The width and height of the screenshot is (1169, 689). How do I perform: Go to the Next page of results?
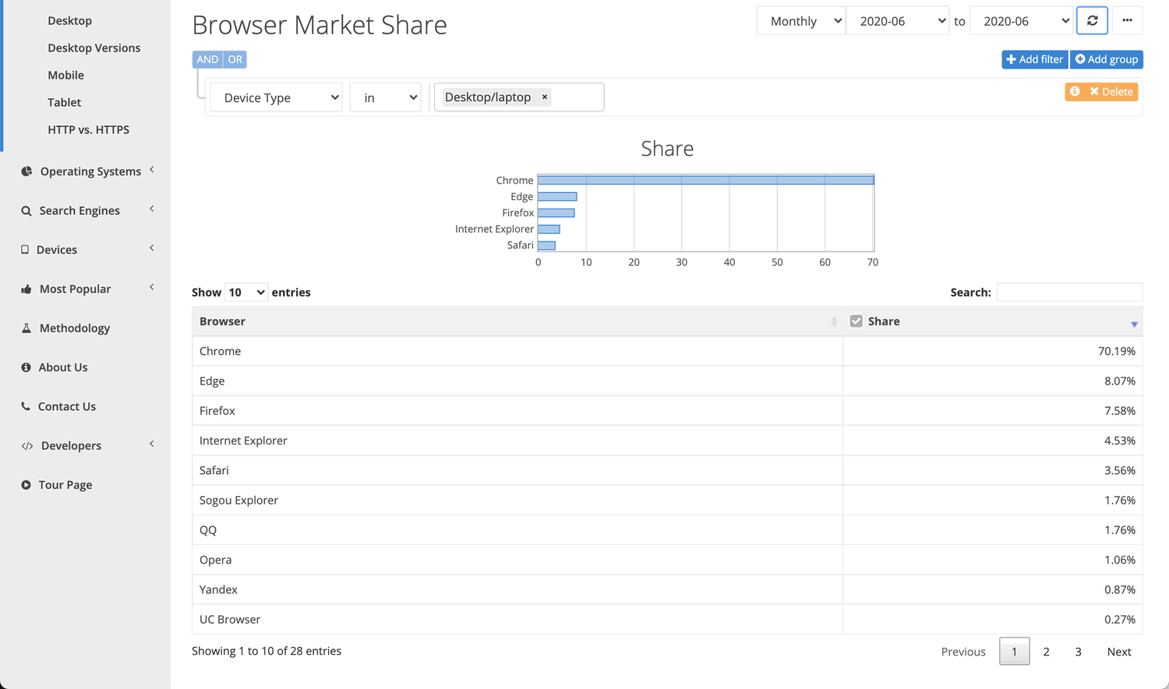[1119, 652]
